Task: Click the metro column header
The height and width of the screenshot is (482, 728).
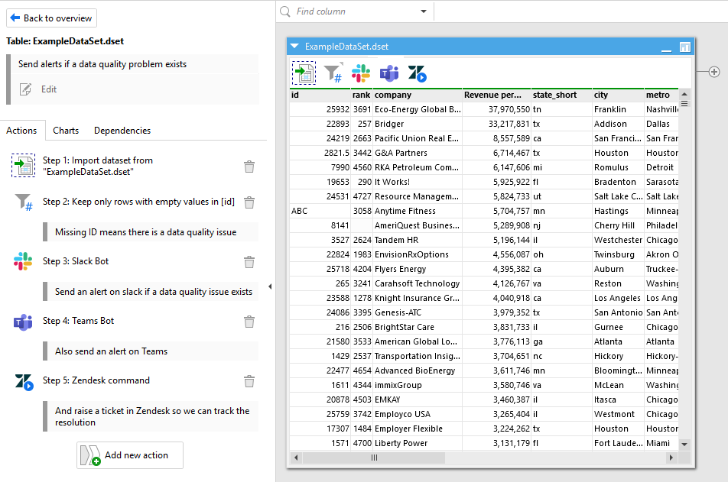Action: [661, 95]
